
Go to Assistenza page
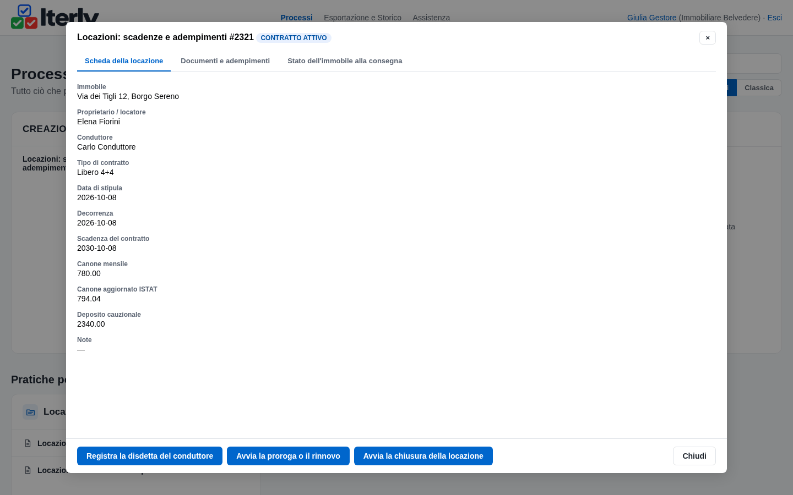pyautogui.click(x=431, y=18)
